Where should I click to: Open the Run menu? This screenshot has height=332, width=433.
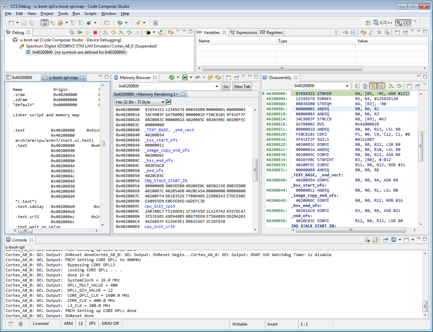point(76,14)
